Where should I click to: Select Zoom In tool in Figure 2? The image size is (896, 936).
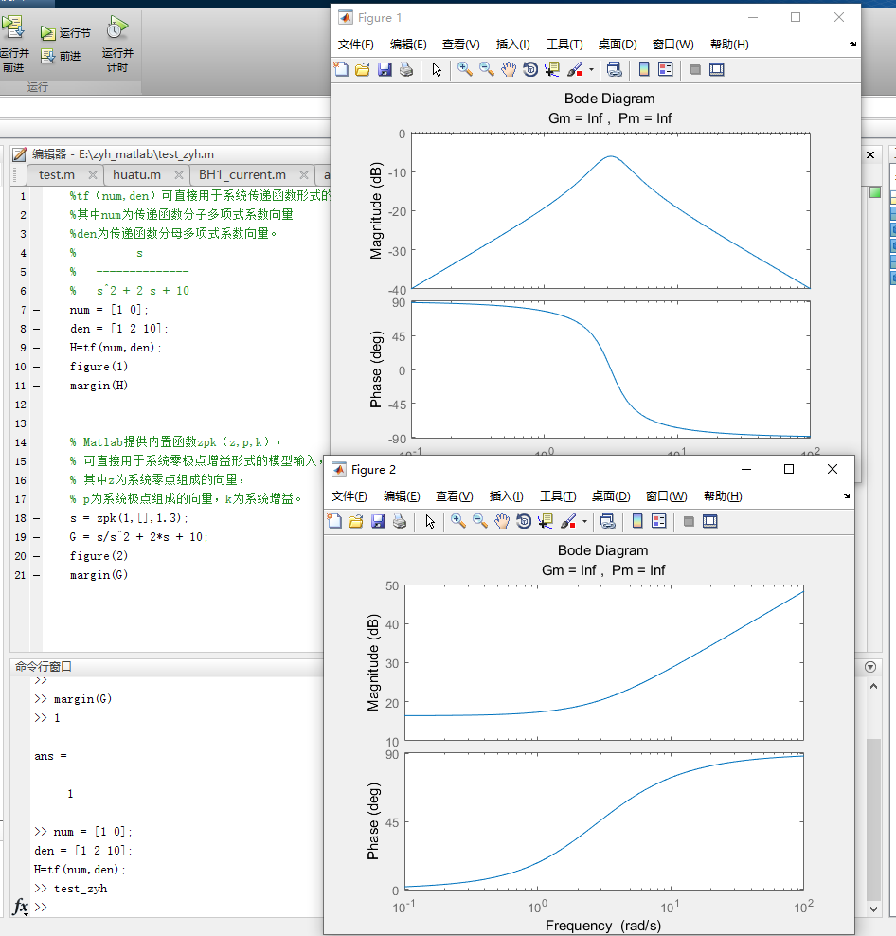457,522
